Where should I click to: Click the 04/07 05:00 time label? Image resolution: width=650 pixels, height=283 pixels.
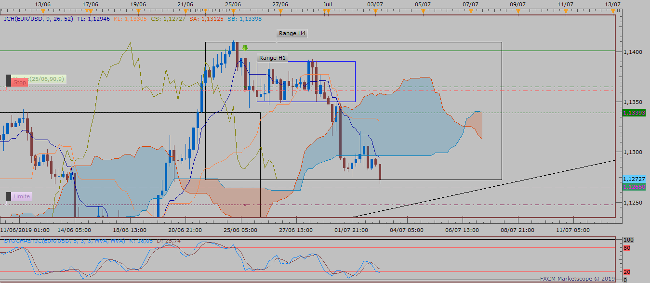pyautogui.click(x=408, y=230)
